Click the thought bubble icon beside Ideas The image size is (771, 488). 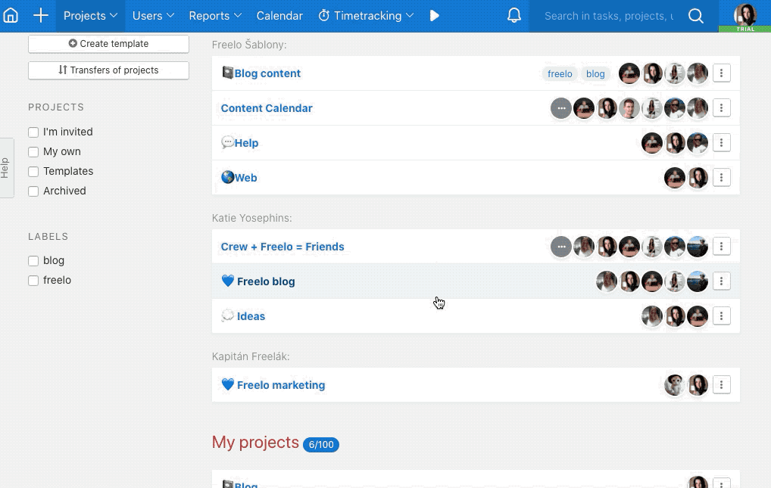click(x=228, y=315)
